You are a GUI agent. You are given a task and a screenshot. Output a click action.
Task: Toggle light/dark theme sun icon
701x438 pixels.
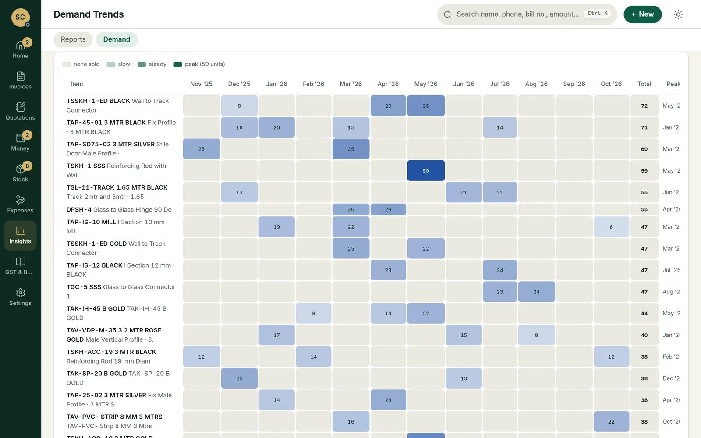(678, 14)
